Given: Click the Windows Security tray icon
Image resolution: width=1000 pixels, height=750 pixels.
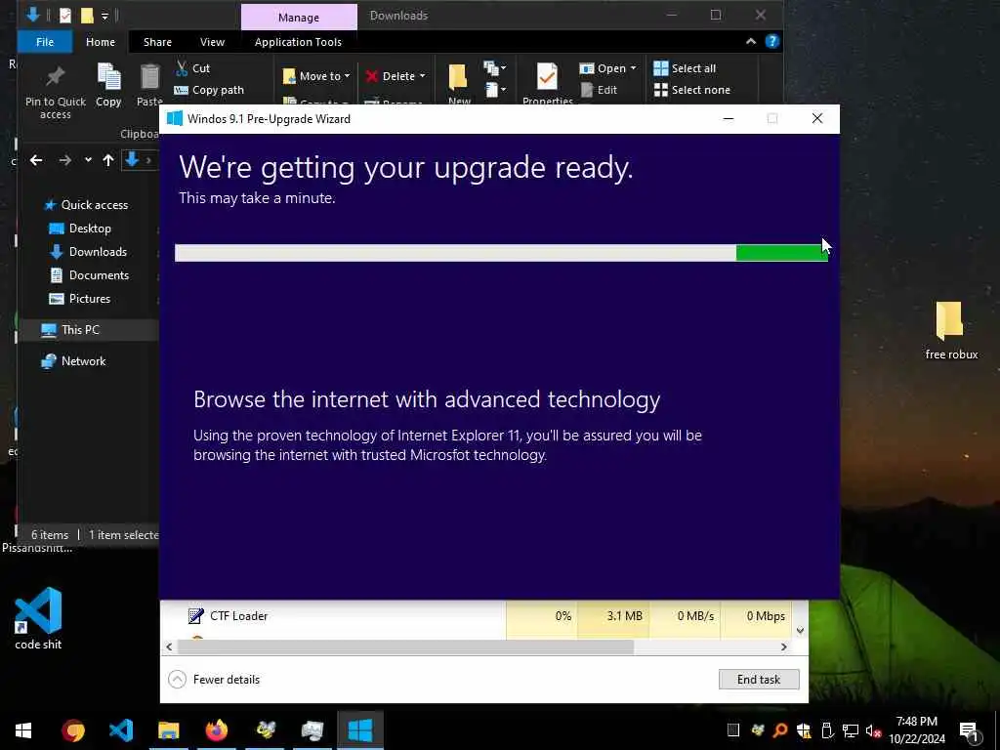Looking at the screenshot, I should 804,730.
